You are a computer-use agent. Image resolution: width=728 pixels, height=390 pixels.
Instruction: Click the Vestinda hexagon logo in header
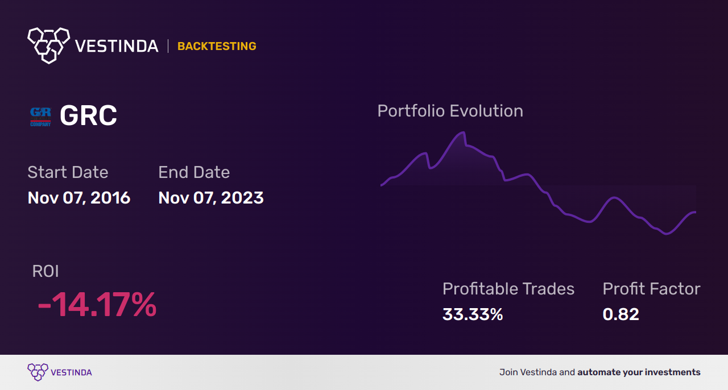point(48,45)
